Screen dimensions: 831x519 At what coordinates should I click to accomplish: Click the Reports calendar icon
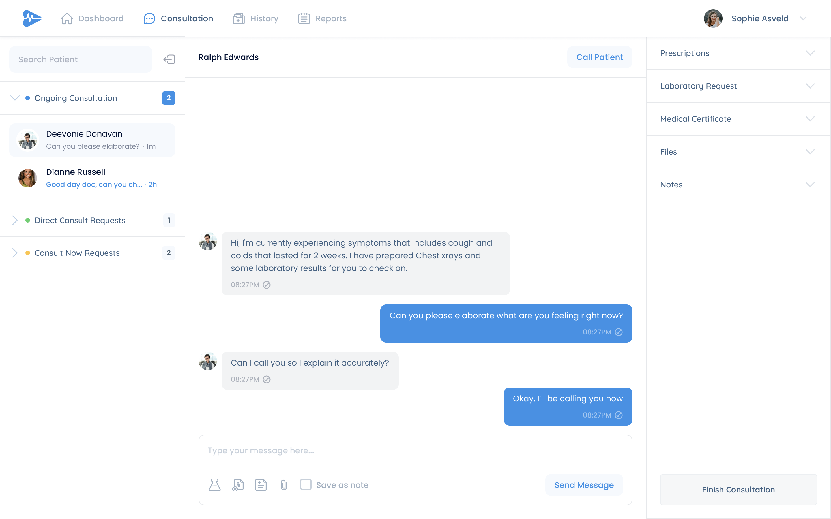click(x=304, y=18)
